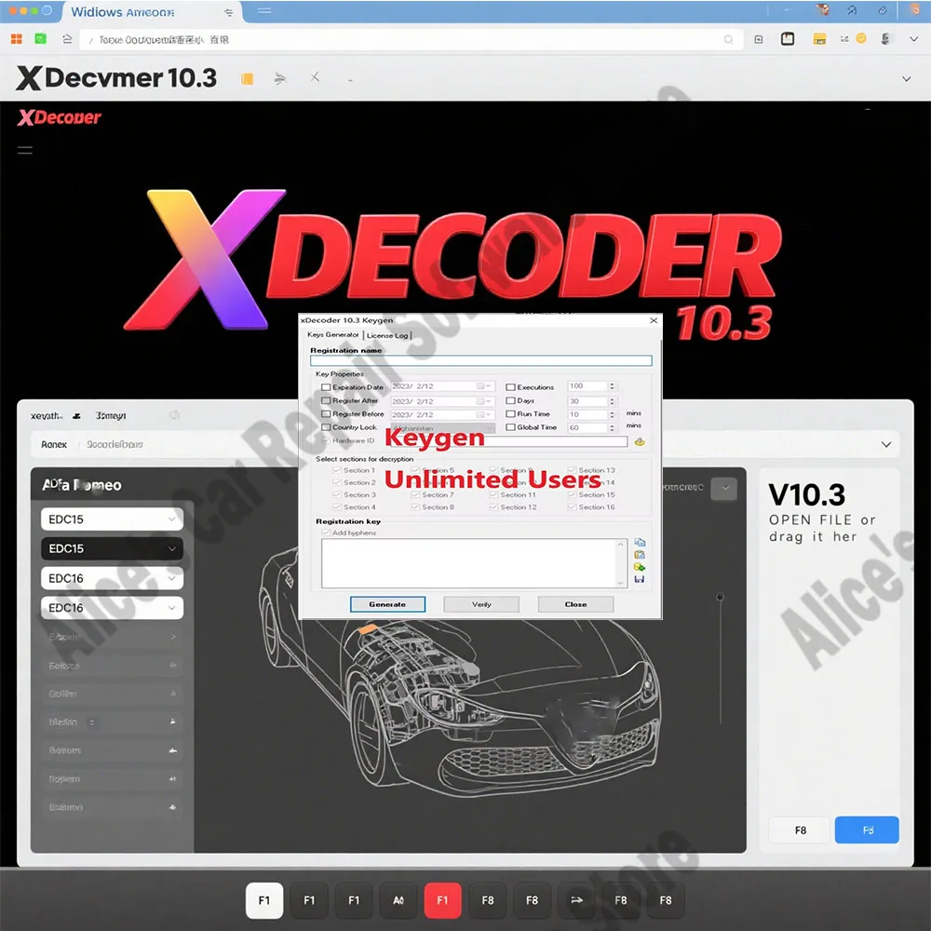Click the Hardware ID input field
931x931 pixels.
[x=508, y=441]
